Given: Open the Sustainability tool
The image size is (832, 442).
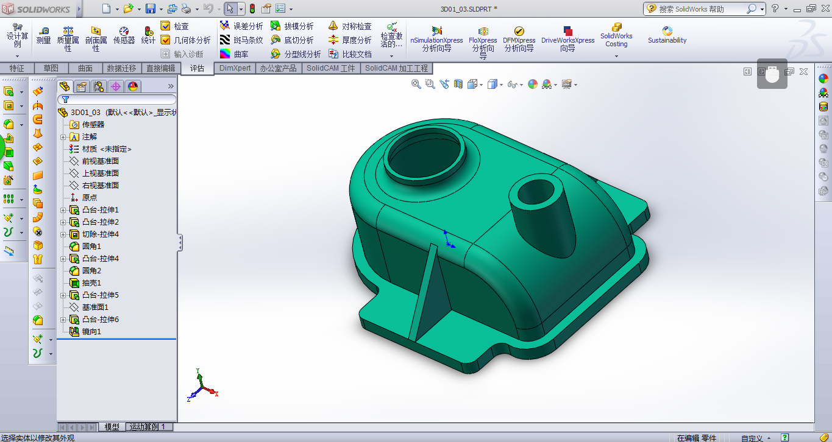Looking at the screenshot, I should pyautogui.click(x=667, y=35).
